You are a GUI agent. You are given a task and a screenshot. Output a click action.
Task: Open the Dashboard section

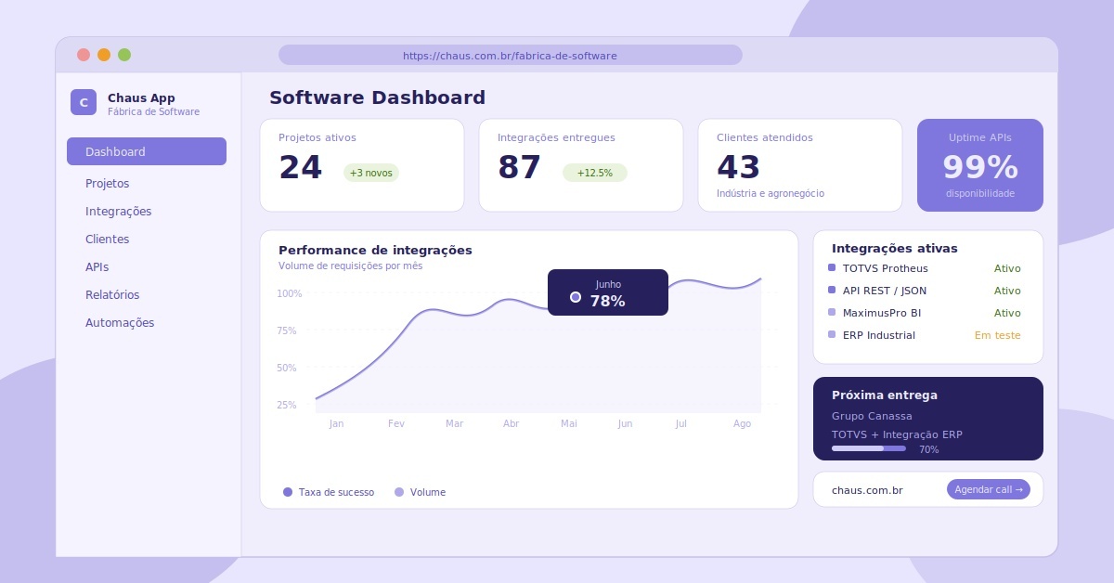(x=115, y=151)
